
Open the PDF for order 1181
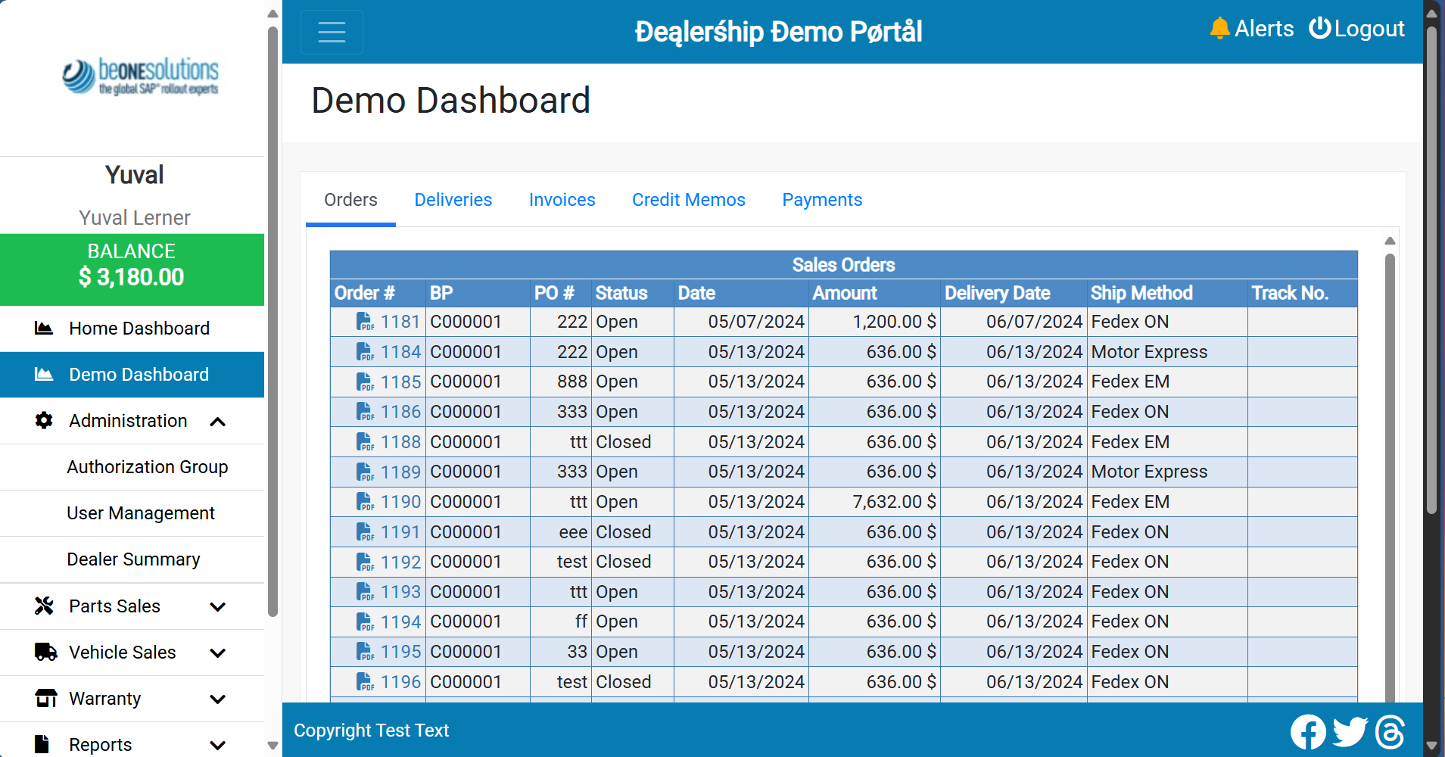(366, 321)
